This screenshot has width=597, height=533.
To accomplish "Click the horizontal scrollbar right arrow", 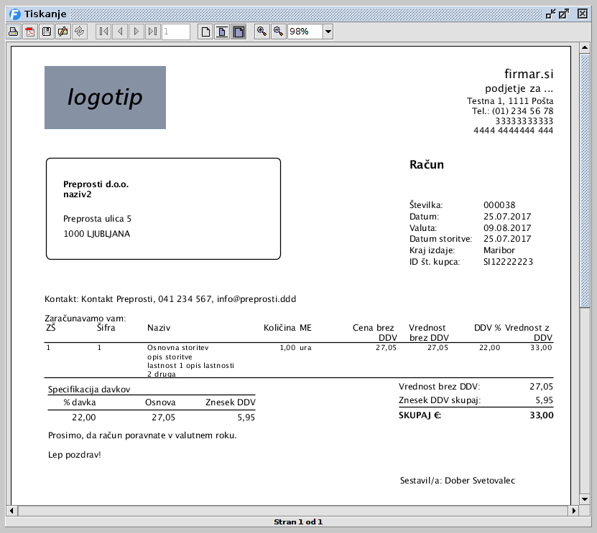I will tap(573, 511).
